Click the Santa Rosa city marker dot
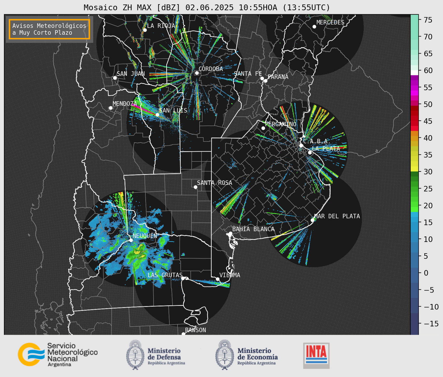 pyautogui.click(x=195, y=187)
